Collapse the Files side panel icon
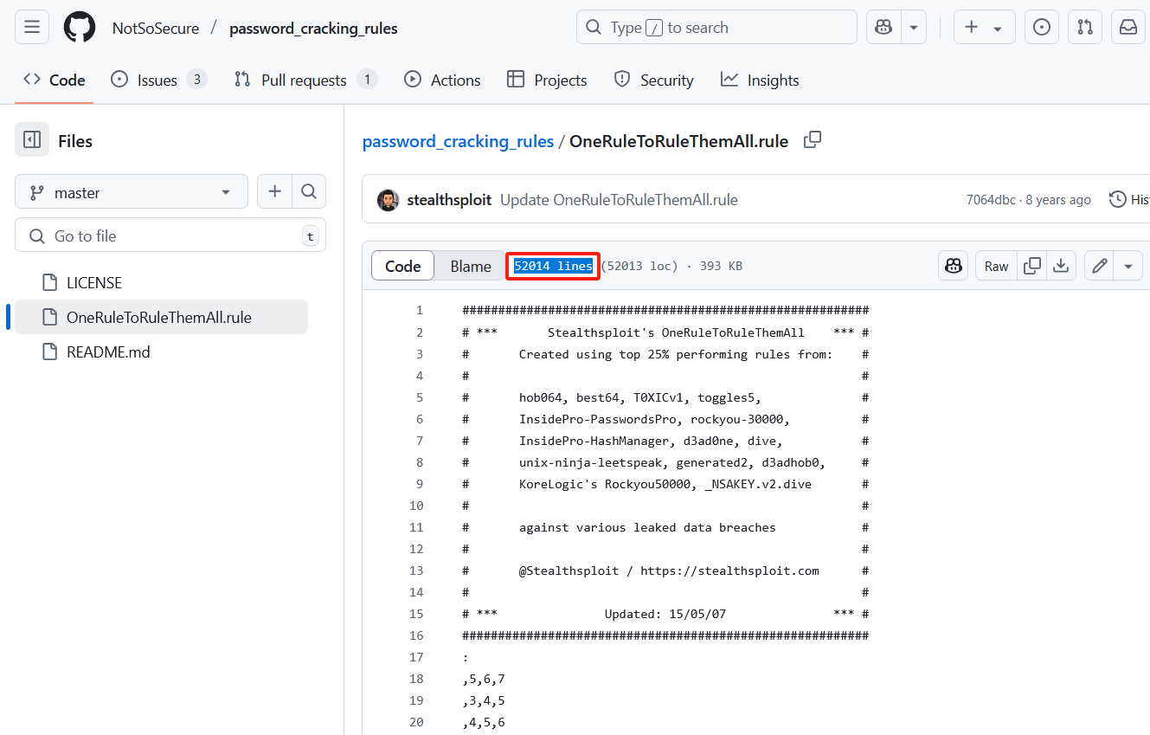 [32, 140]
